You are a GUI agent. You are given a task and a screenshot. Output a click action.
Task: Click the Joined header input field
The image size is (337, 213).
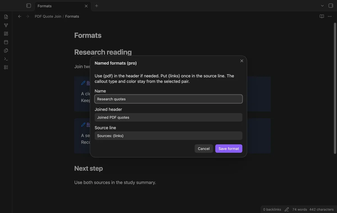pyautogui.click(x=168, y=117)
